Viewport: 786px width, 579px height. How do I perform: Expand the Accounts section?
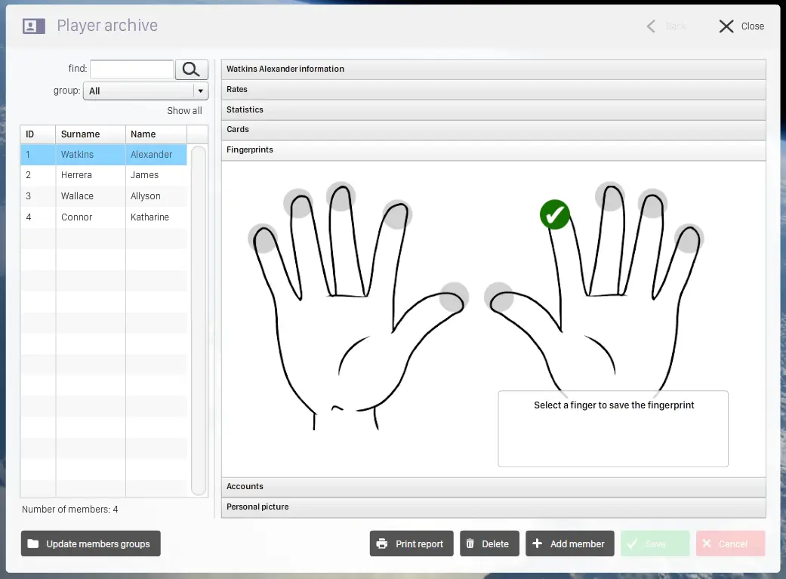point(493,487)
